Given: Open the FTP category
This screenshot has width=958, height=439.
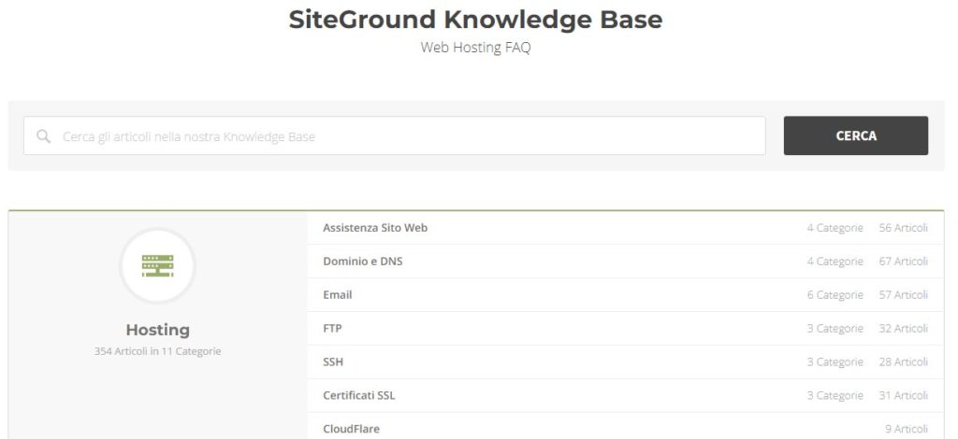Looking at the screenshot, I should click(332, 329).
